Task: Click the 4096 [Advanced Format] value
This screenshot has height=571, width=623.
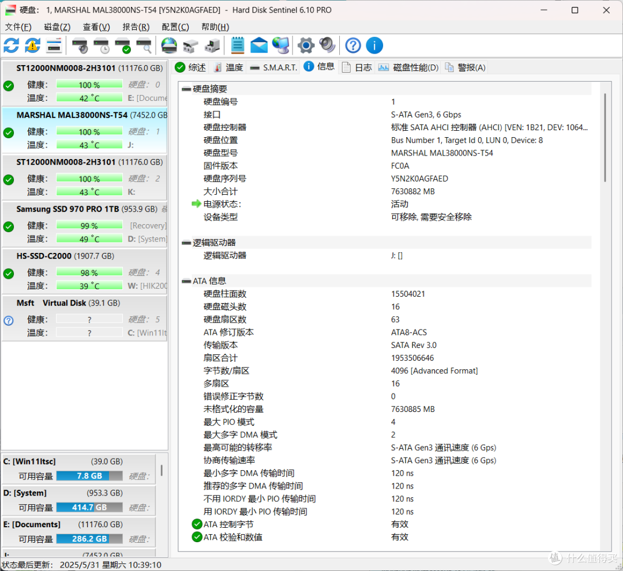Action: click(434, 370)
